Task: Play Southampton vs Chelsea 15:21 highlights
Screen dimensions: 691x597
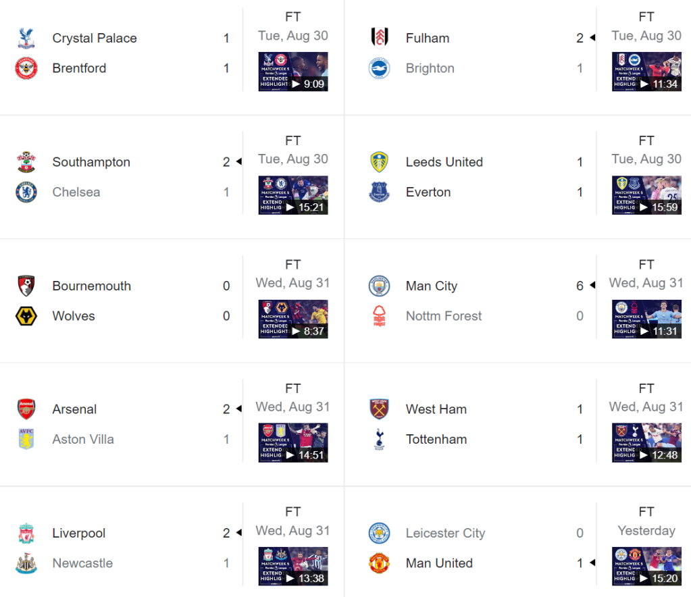Action: click(293, 195)
